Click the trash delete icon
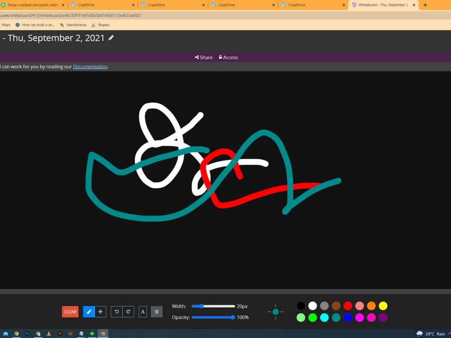The image size is (451, 338). pos(157,311)
